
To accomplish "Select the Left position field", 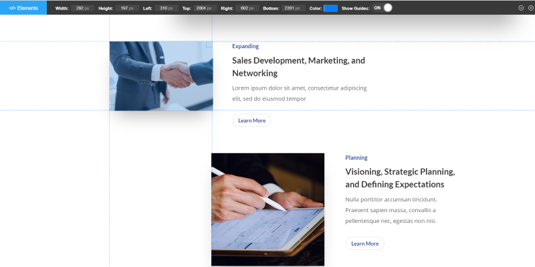I will (166, 8).
